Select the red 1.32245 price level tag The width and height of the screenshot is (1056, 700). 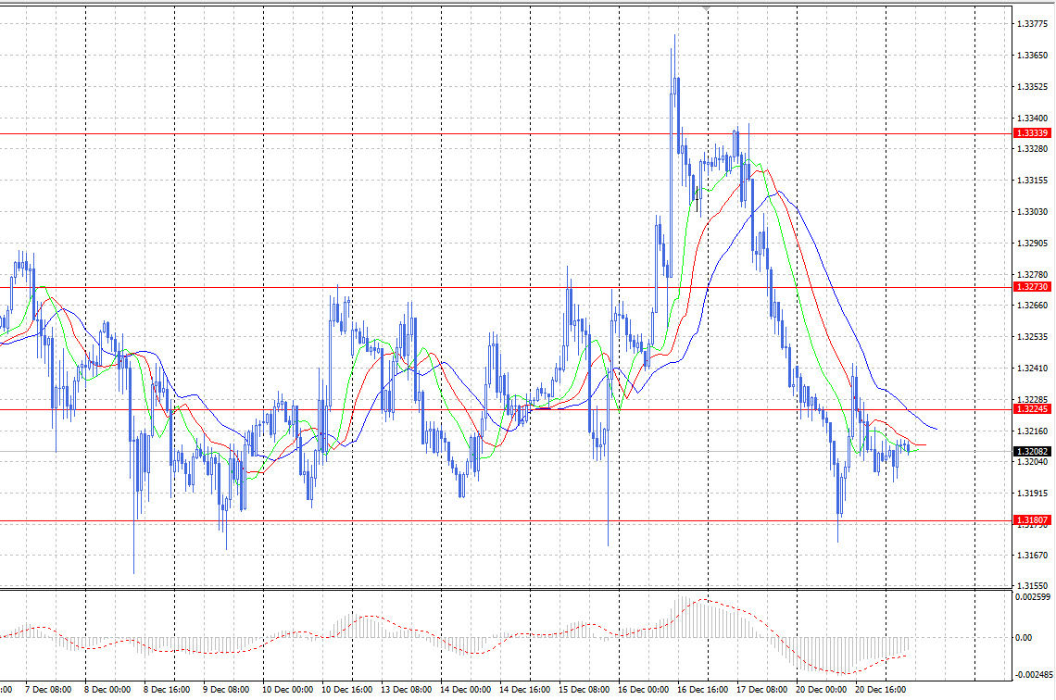(1032, 409)
